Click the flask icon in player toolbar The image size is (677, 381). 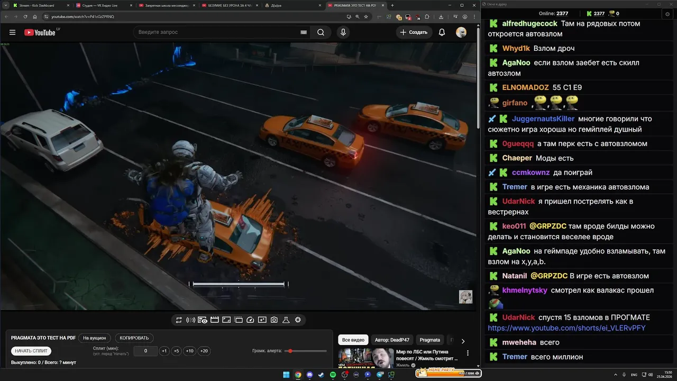point(286,320)
